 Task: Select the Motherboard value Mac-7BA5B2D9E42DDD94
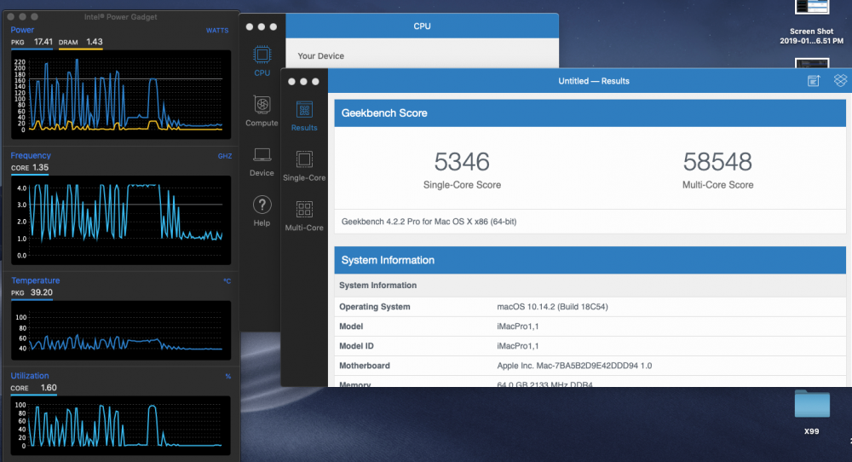click(574, 366)
